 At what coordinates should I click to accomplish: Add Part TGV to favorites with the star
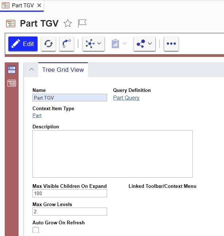[x=68, y=23]
